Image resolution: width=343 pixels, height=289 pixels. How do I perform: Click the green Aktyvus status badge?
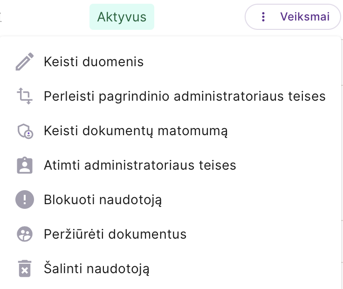[x=122, y=17]
